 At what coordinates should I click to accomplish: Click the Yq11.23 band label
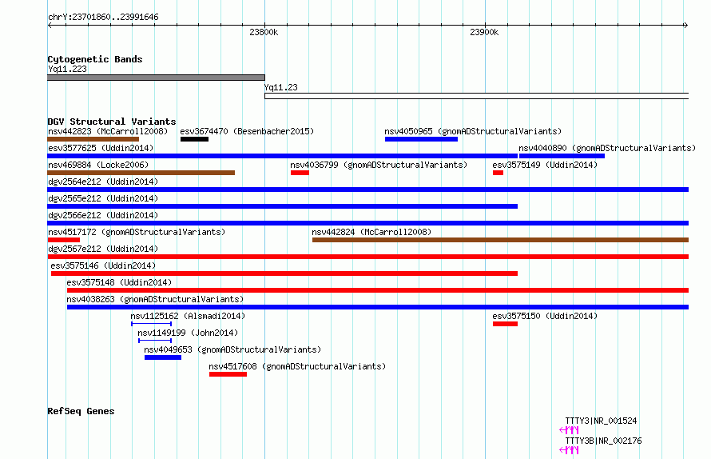pyautogui.click(x=281, y=87)
